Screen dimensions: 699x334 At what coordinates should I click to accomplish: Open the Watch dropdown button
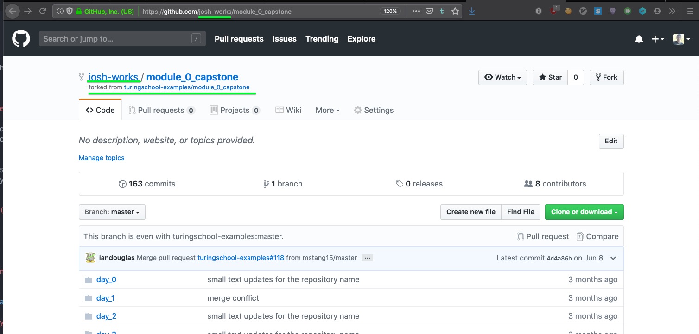click(x=502, y=77)
